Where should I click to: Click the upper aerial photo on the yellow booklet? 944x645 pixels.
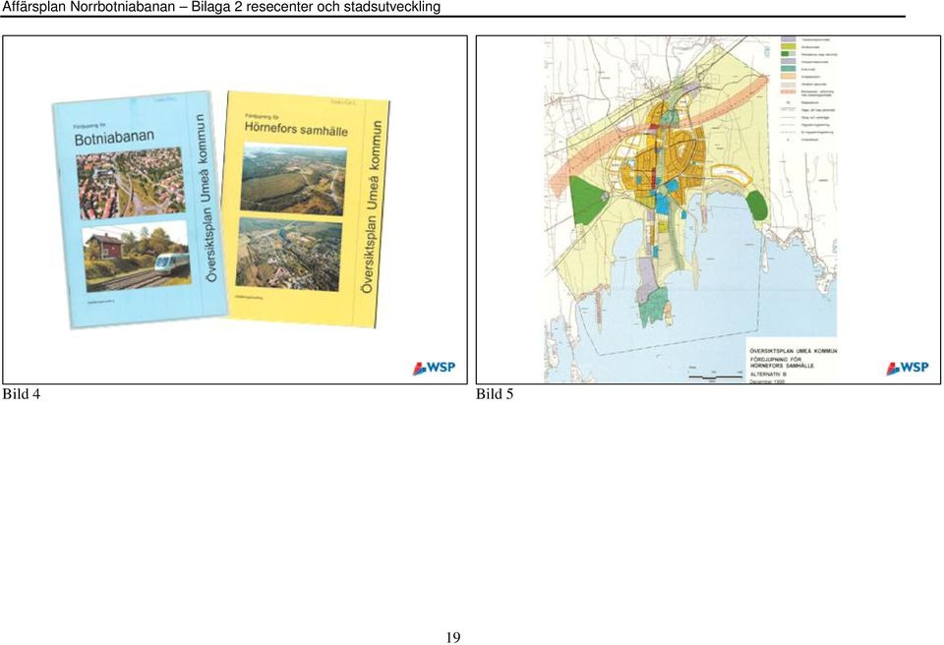tap(293, 179)
